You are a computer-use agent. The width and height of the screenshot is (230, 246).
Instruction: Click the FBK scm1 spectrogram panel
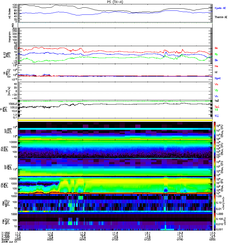(x=115, y=221)
